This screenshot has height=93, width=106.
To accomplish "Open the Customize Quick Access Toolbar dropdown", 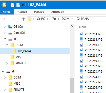I will (23, 5).
